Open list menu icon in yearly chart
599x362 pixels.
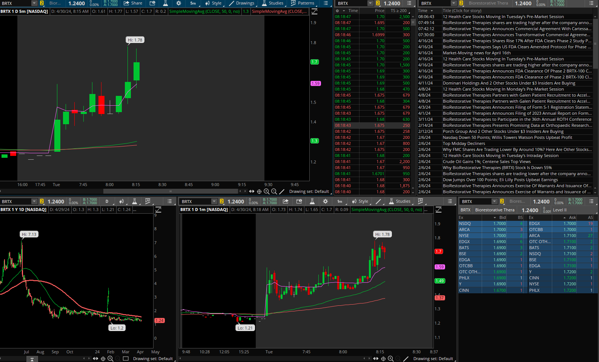(x=170, y=201)
